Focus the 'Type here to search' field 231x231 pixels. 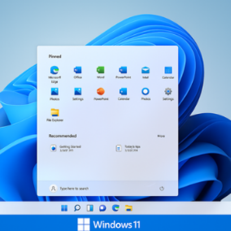[74, 189]
